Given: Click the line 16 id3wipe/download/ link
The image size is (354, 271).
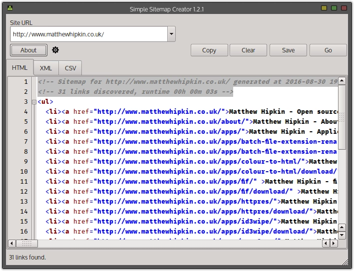Looking at the screenshot, I should point(203,231).
